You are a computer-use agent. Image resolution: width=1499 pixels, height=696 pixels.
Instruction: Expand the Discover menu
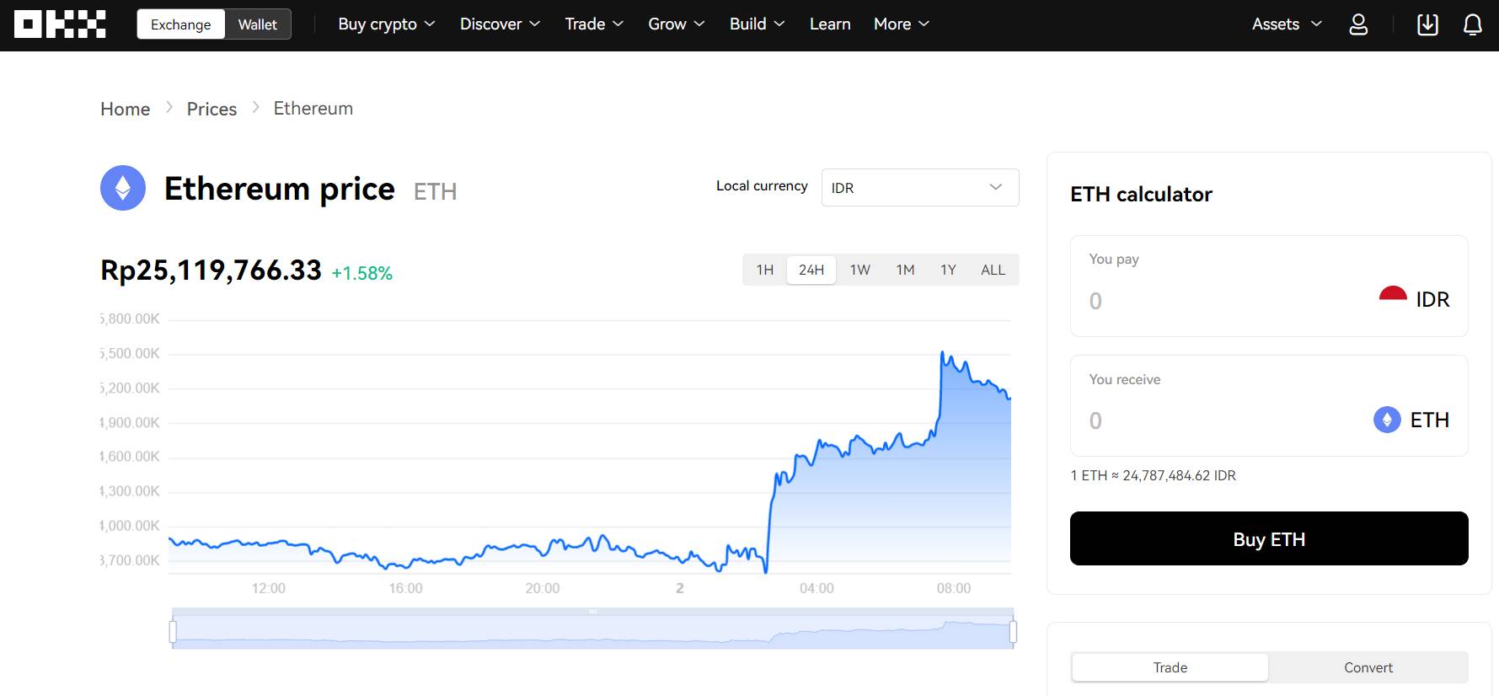click(x=500, y=24)
